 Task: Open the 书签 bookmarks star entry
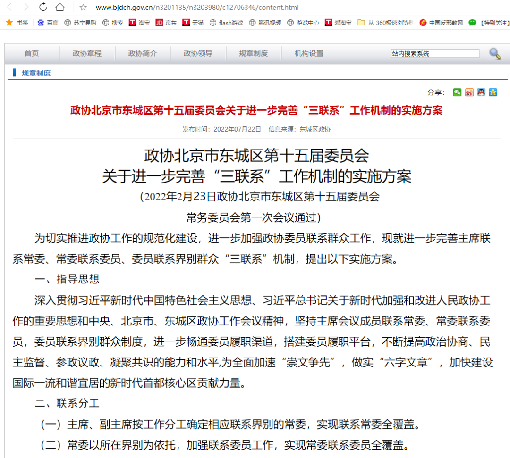click(17, 23)
